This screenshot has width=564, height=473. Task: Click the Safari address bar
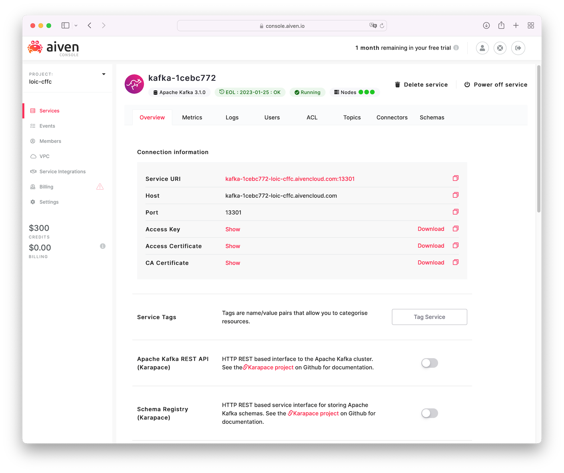(282, 26)
